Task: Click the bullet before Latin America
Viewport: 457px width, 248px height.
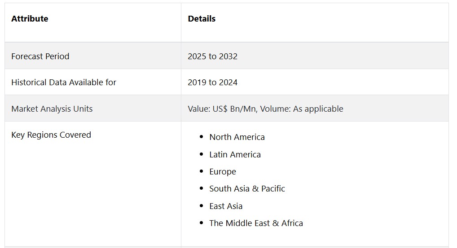Action: coord(202,154)
